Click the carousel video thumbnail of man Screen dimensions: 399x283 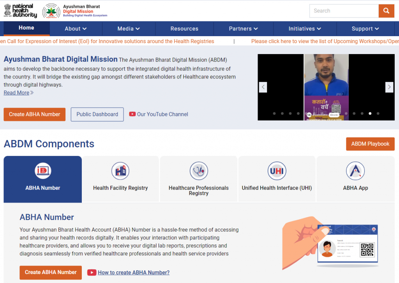[x=326, y=87]
